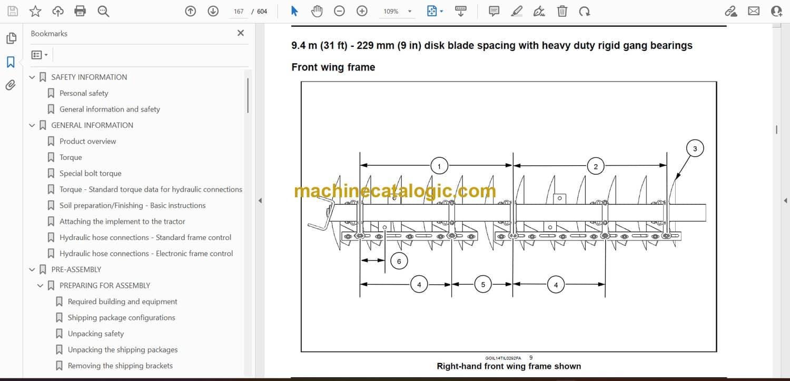Open Removing the shipping brackets bookmark
Viewport: 790px width, 381px height.
click(120, 366)
